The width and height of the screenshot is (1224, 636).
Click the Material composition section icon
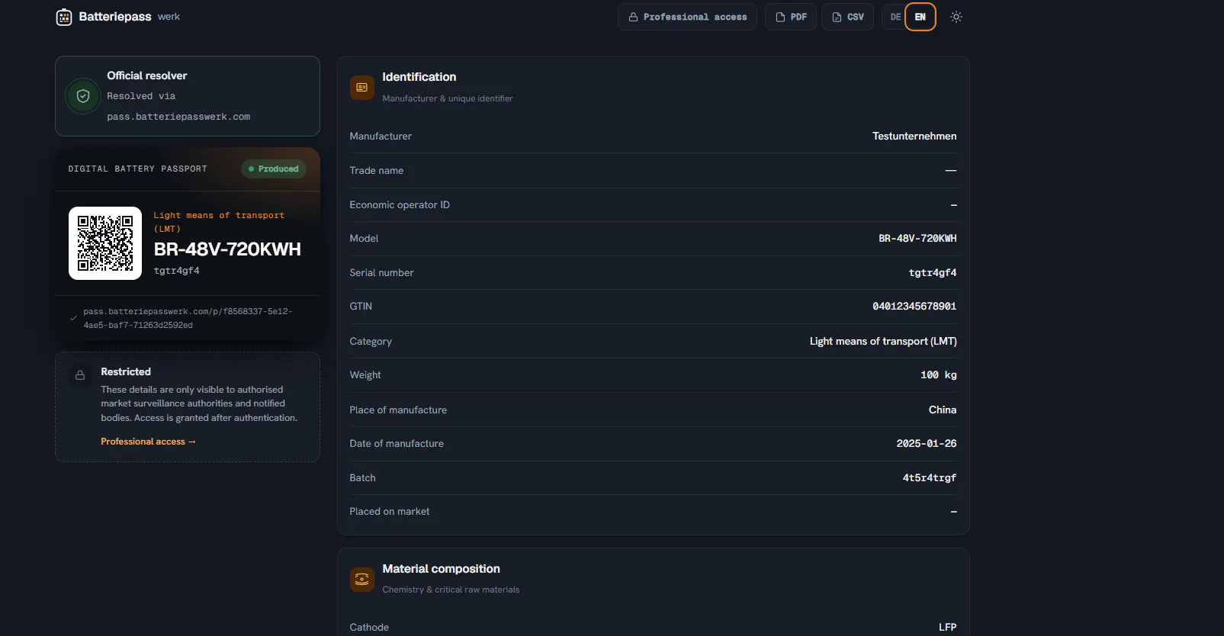362,580
